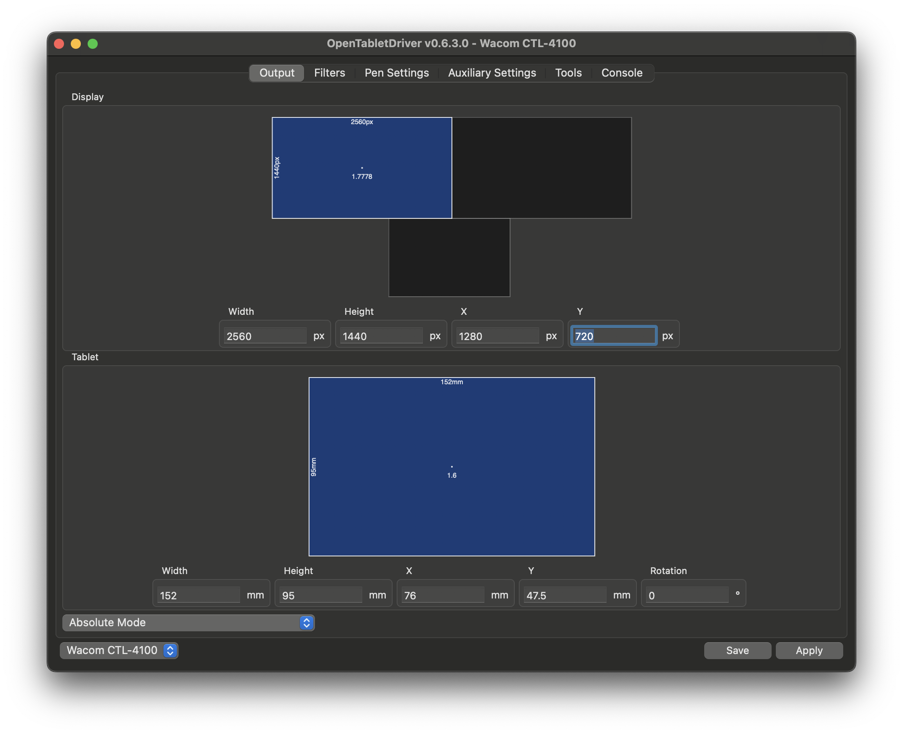Open the Wacom CTL-4100 tablet selector
This screenshot has height=734, width=903.
coord(118,650)
